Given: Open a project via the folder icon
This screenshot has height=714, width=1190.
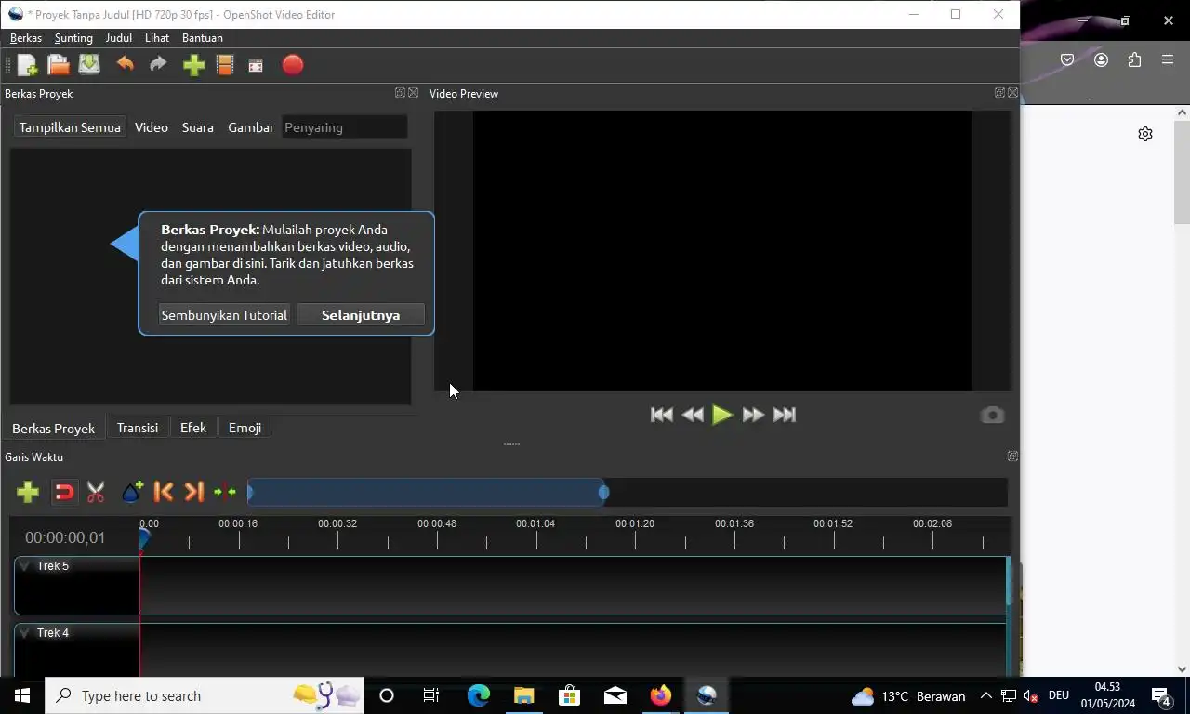Looking at the screenshot, I should point(59,65).
